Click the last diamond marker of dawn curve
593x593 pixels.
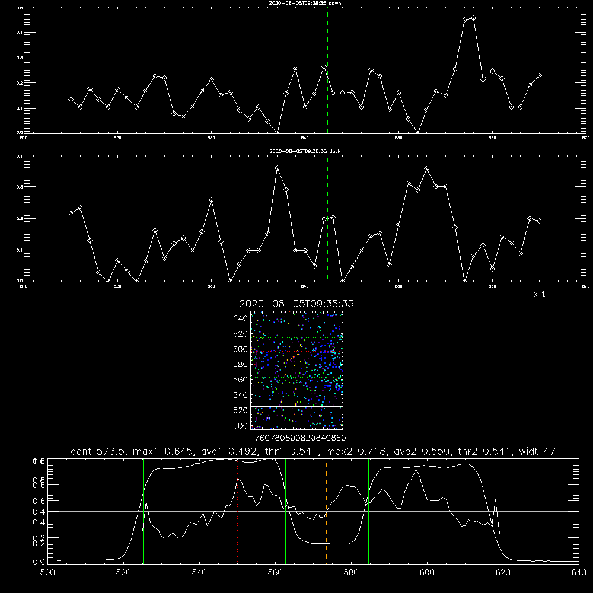539,76
